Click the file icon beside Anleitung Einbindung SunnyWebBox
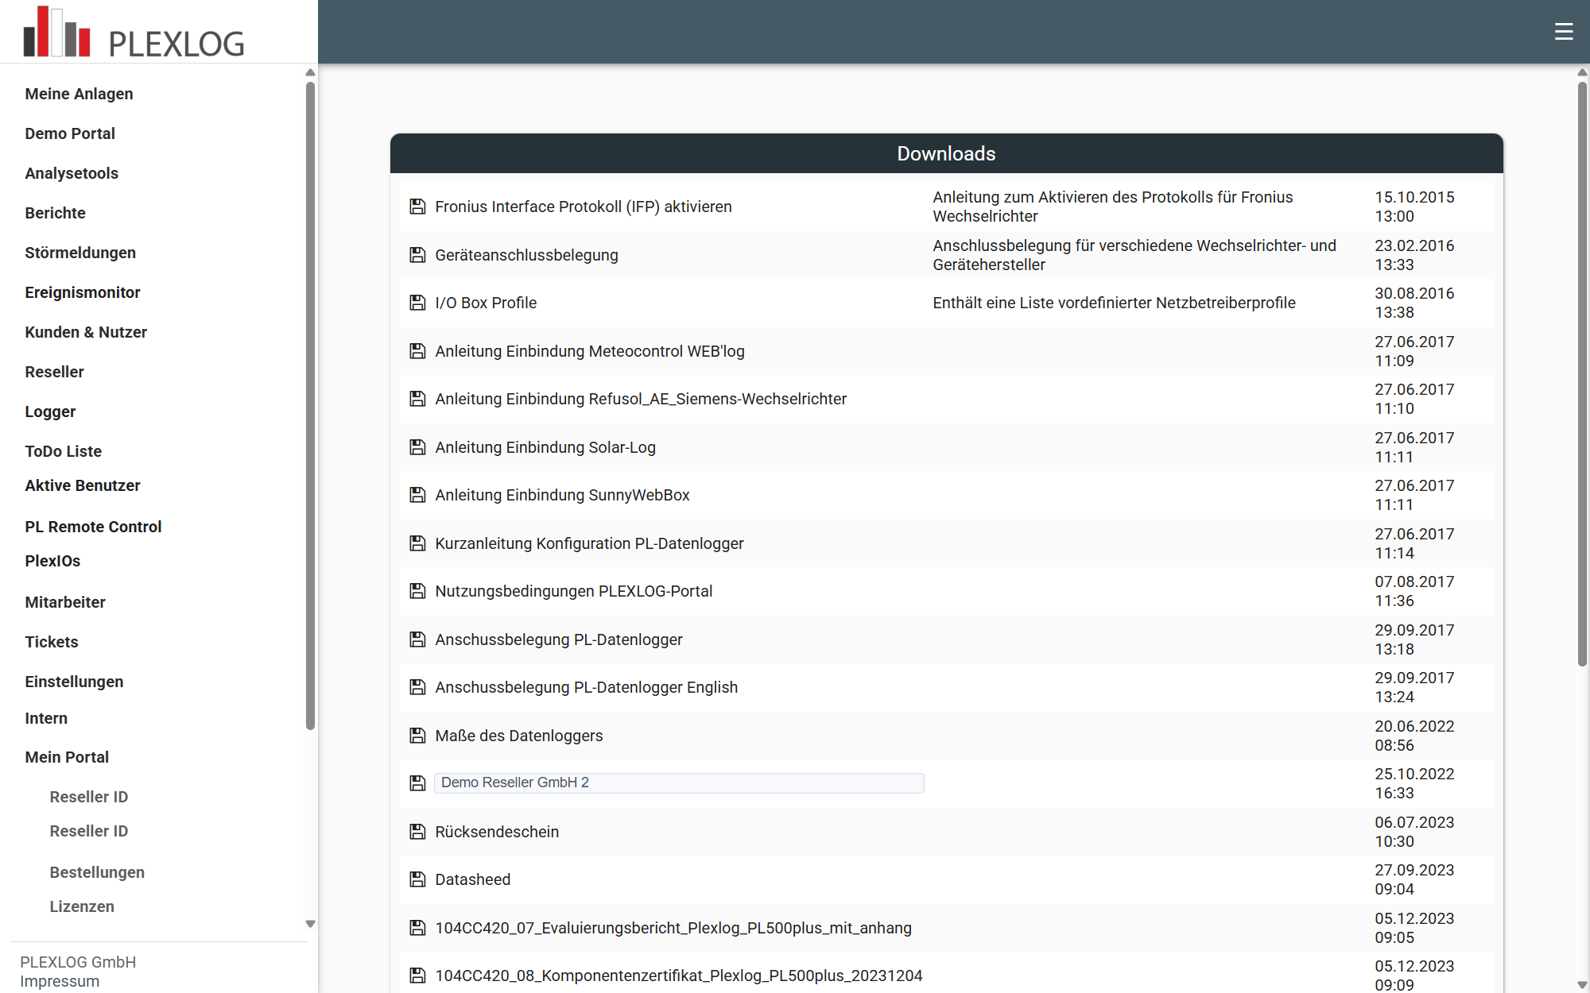Viewport: 1590px width, 993px height. click(417, 495)
